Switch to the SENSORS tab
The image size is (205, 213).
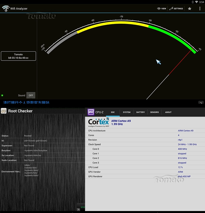click(155, 112)
